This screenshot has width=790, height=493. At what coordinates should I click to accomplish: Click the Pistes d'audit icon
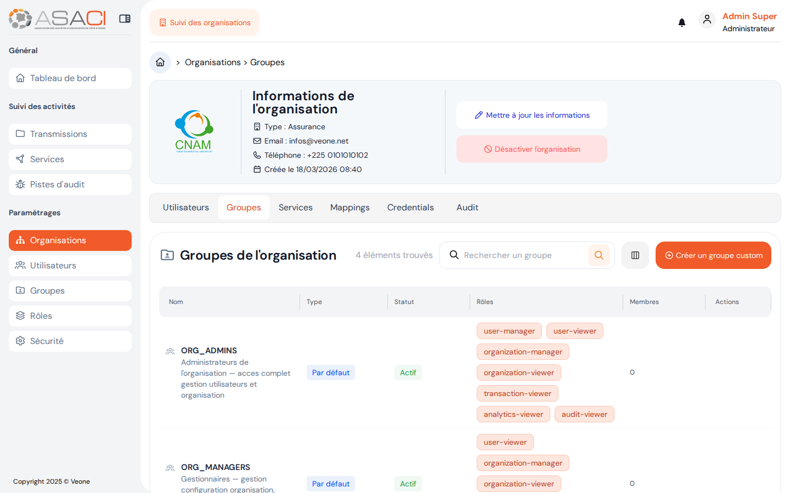(x=20, y=184)
